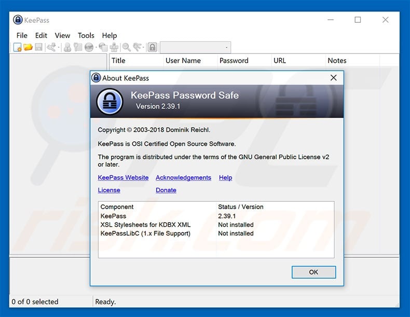Open the Tools menu
The image size is (410, 317).
point(86,35)
